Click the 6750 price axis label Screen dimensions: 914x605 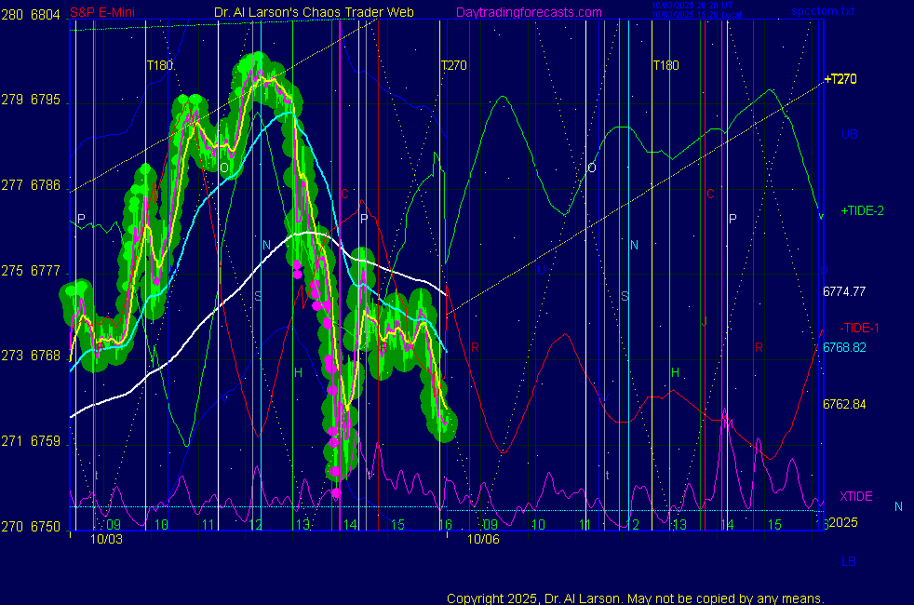click(46, 527)
